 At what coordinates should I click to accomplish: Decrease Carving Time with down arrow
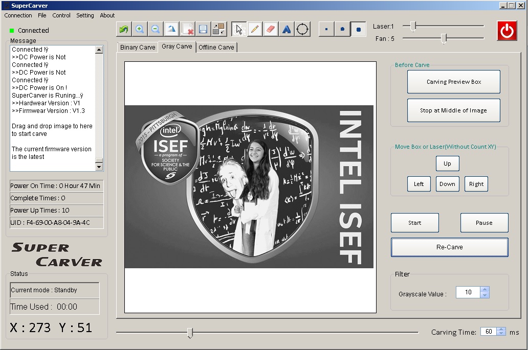501,334
